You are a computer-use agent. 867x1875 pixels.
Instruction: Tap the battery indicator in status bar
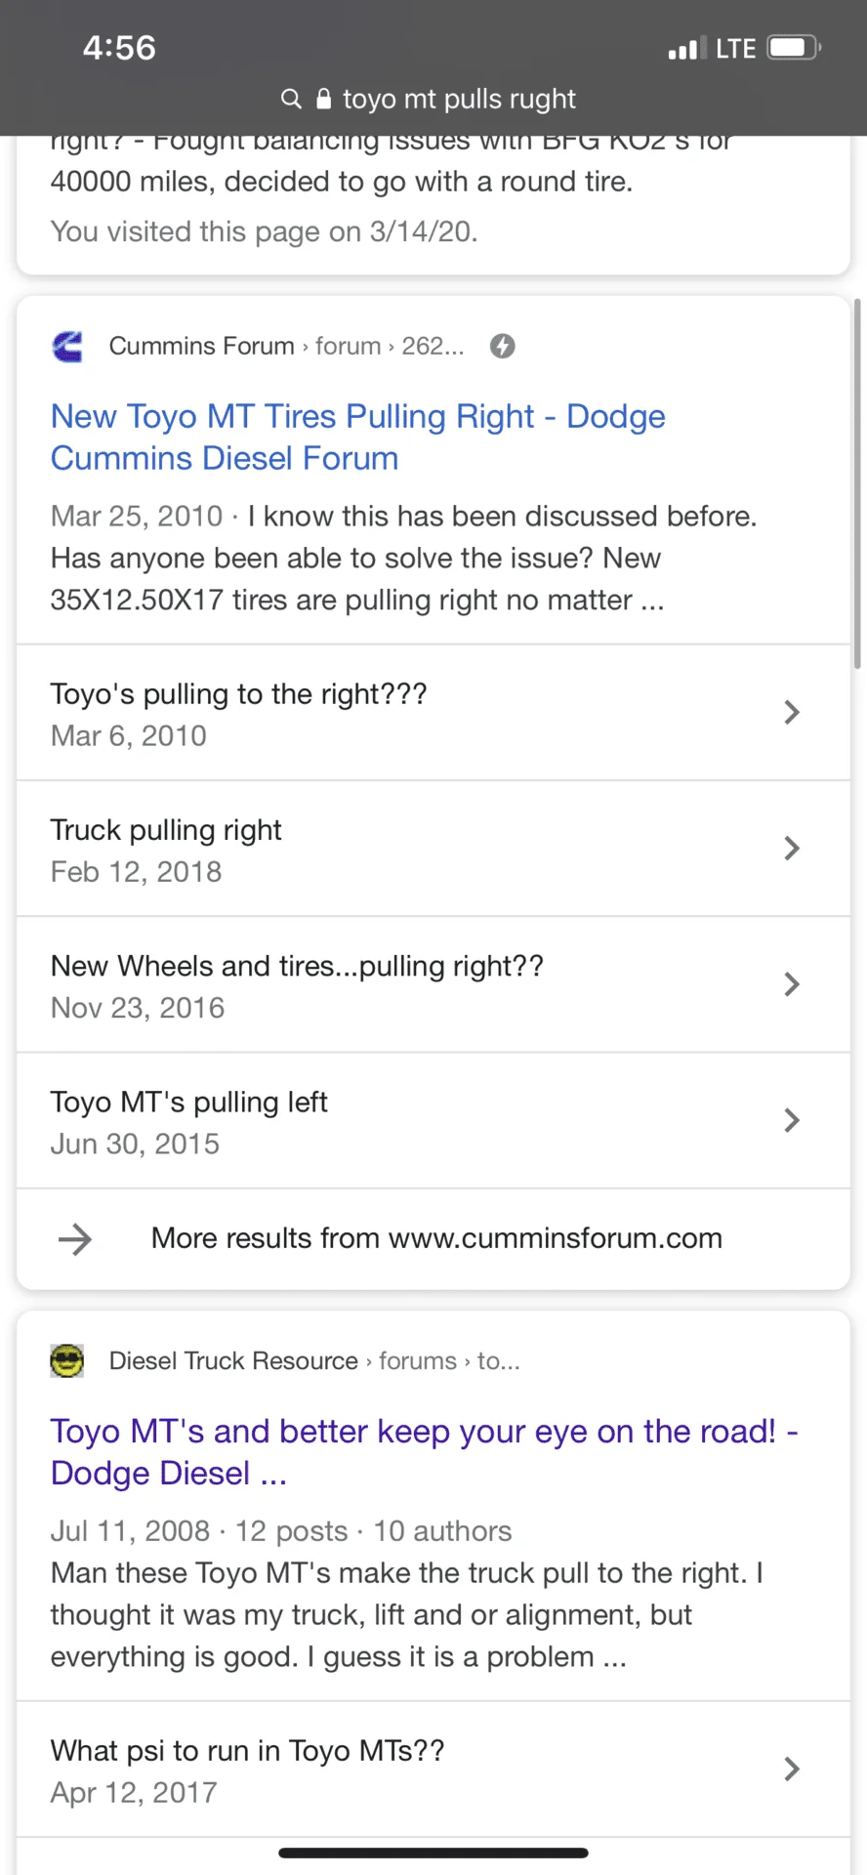pos(794,48)
